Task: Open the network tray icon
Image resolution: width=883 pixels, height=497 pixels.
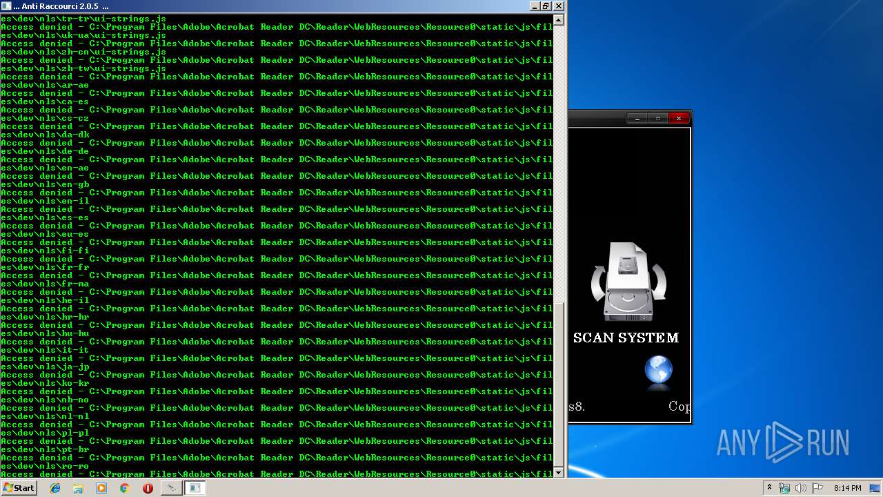Action: [x=784, y=488]
